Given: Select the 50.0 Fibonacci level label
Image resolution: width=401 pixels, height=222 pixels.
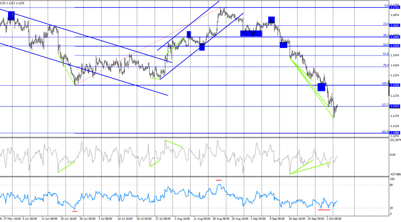Looking at the screenshot, I should click(x=386, y=44).
